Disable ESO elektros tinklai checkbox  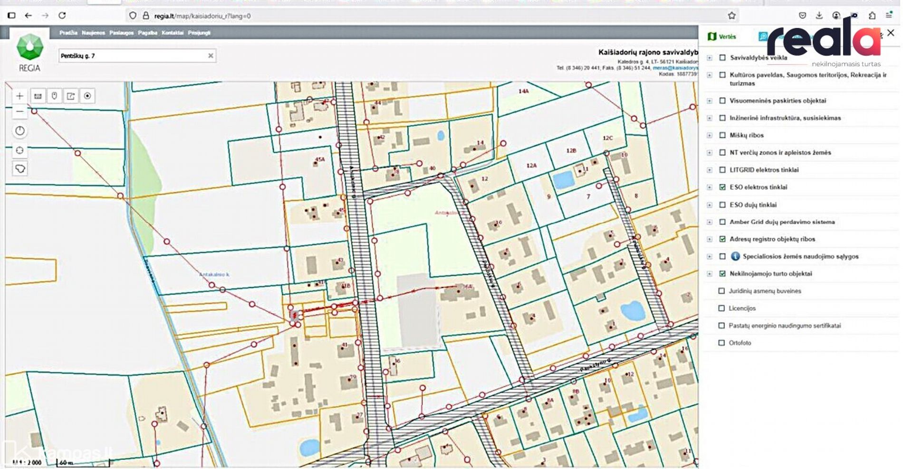tap(722, 187)
